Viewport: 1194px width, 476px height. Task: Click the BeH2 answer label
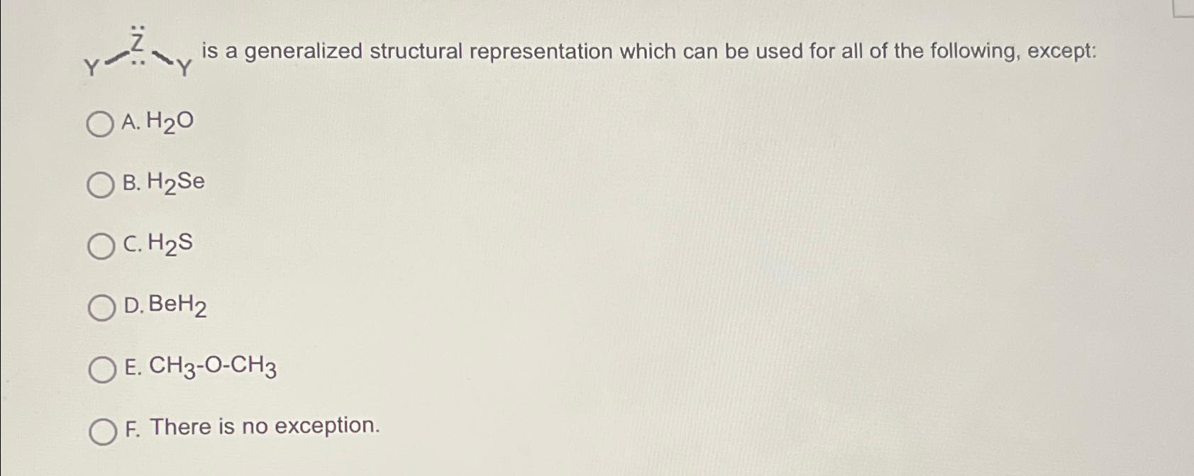tap(177, 306)
